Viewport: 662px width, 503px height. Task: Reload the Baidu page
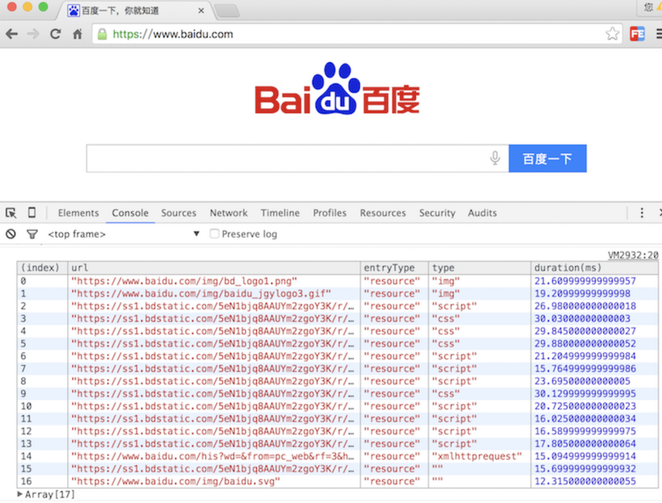pos(55,34)
